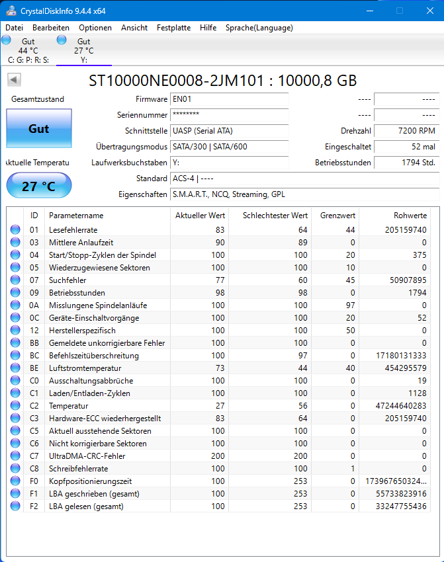Click the previous disk arrow button
This screenshot has width=444, height=562.
(x=14, y=79)
